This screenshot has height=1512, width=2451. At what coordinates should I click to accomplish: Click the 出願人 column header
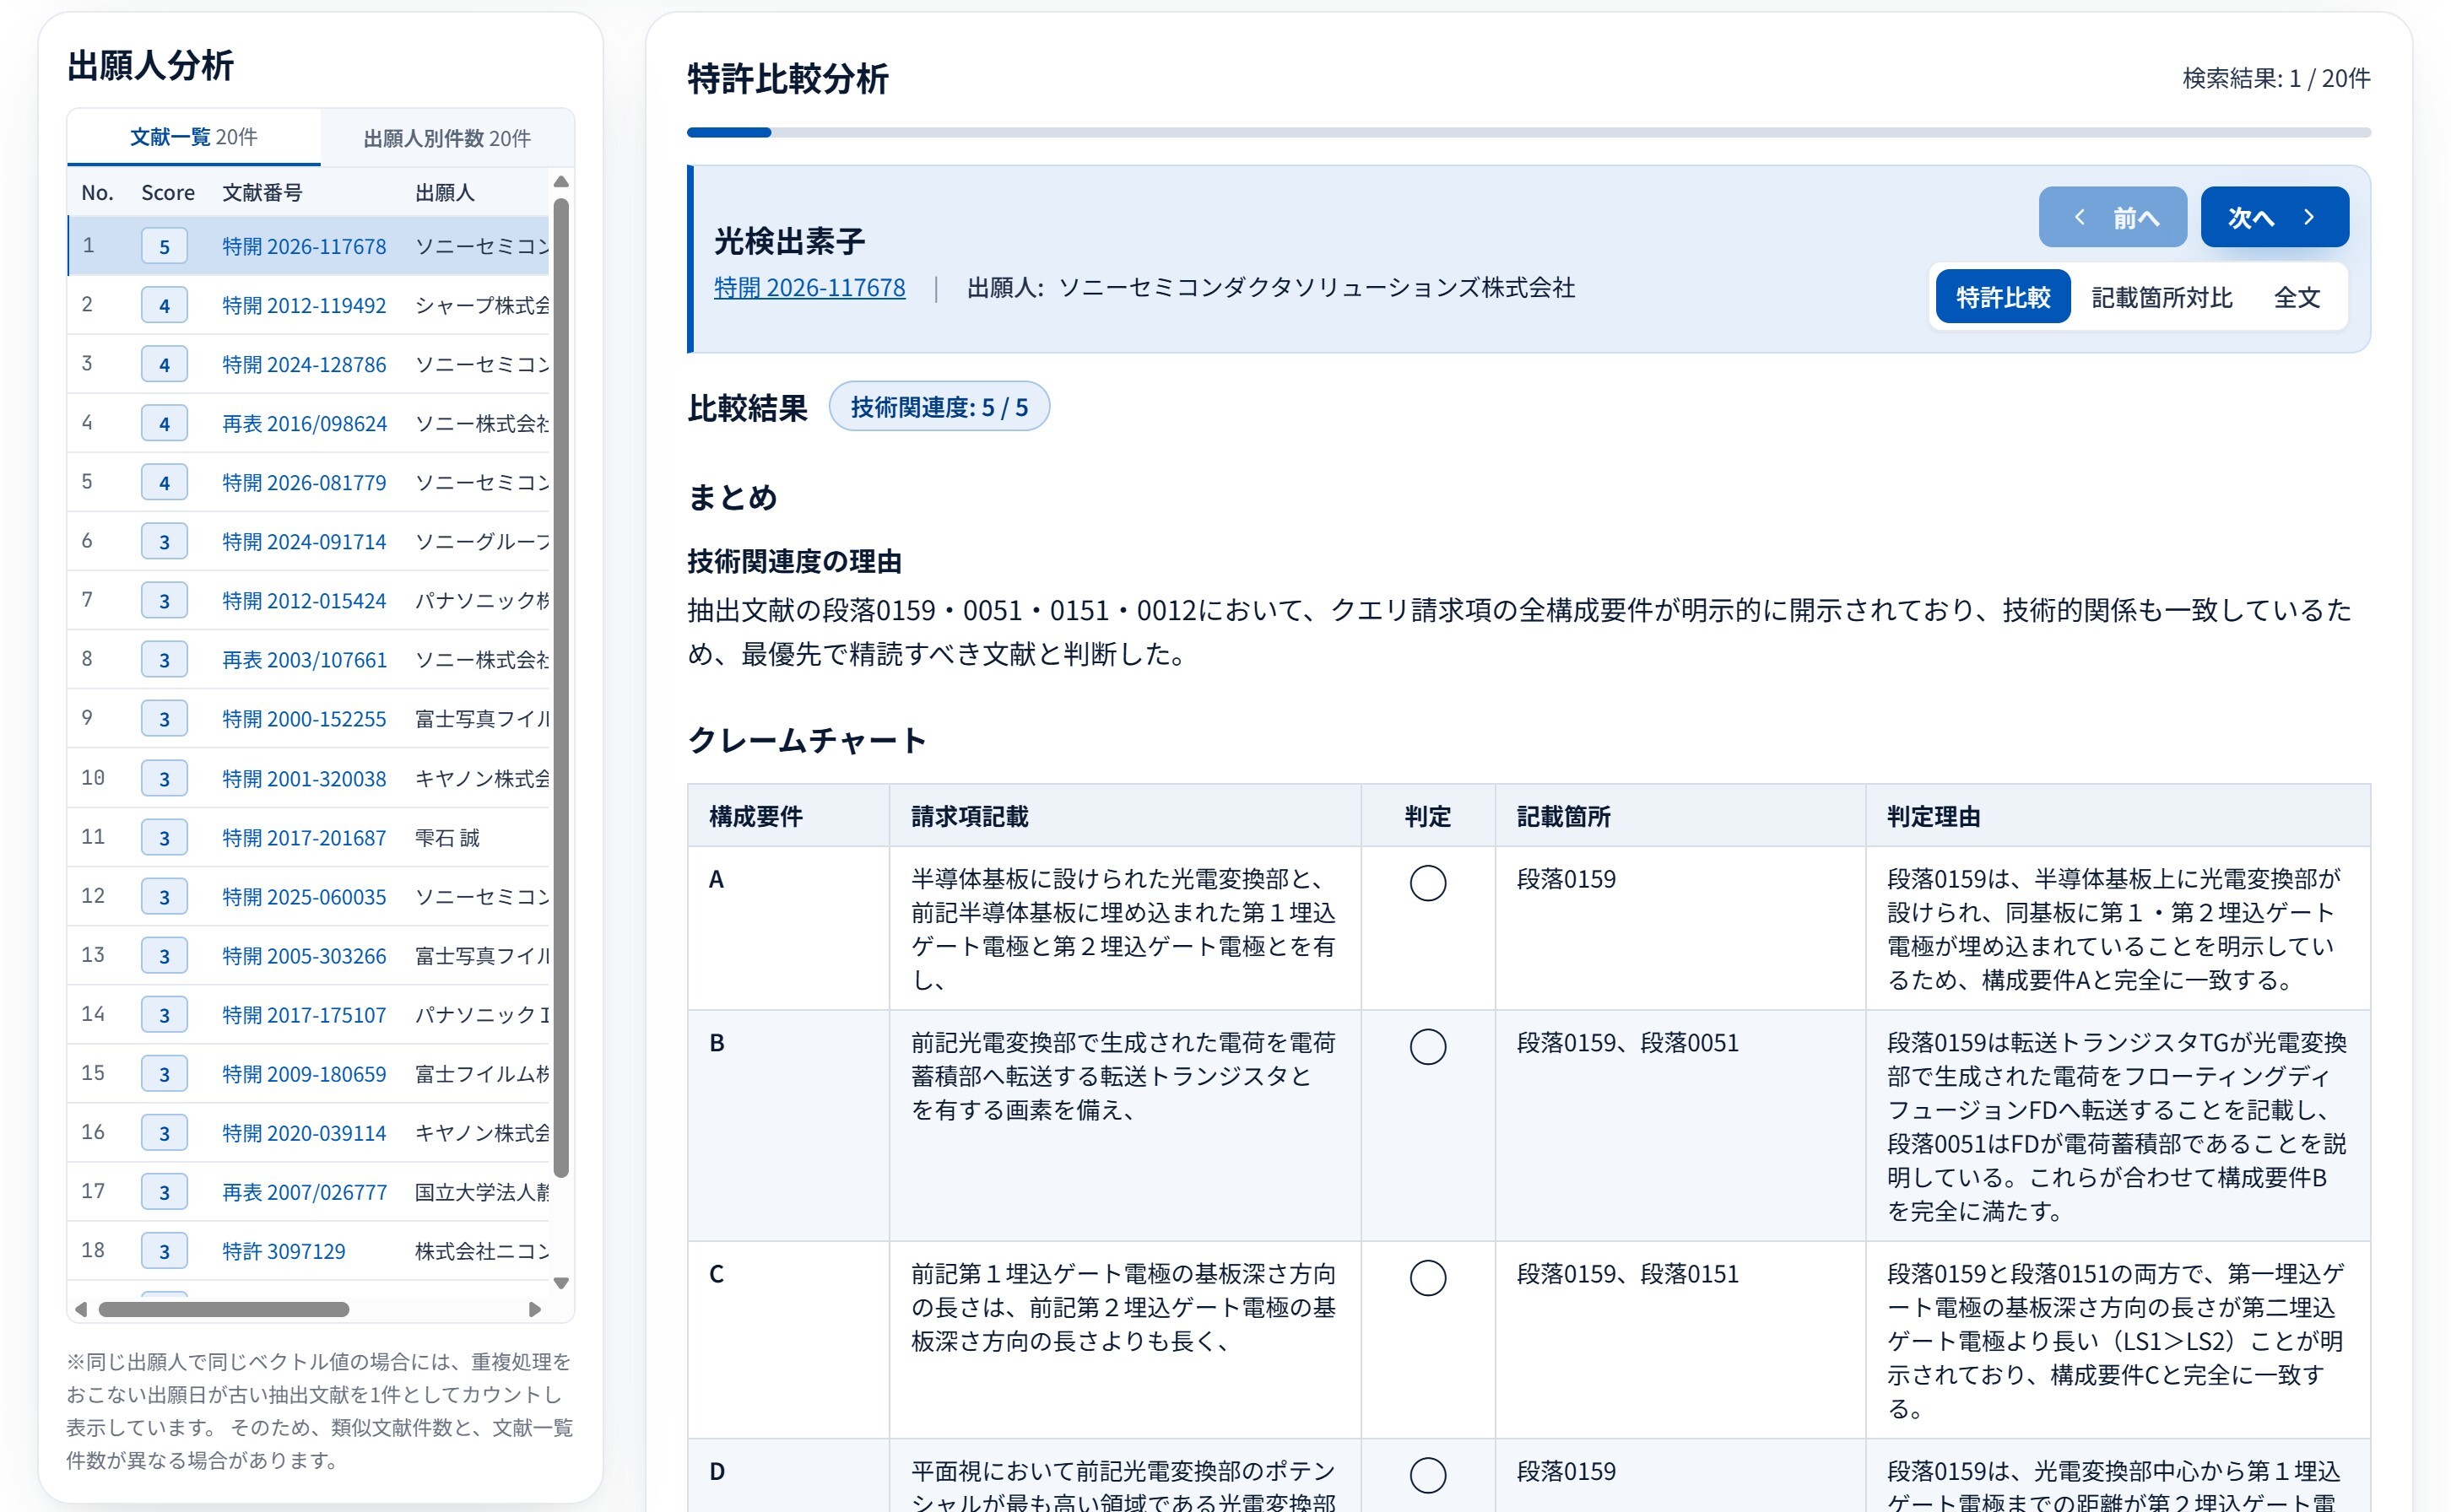(445, 192)
